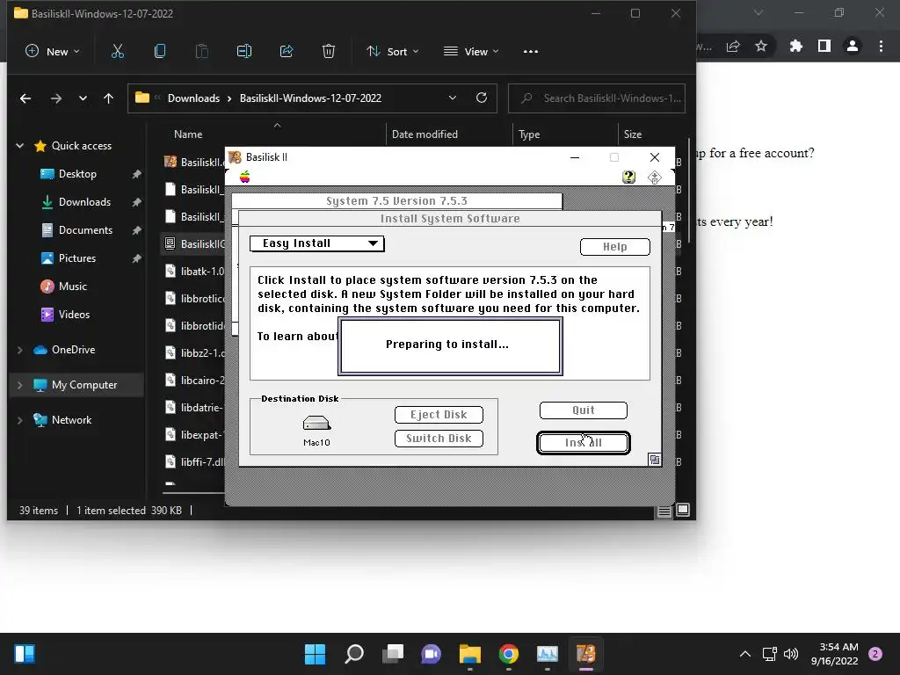Click the Switch Disk button
Viewport: 900px width, 675px height.
point(439,439)
